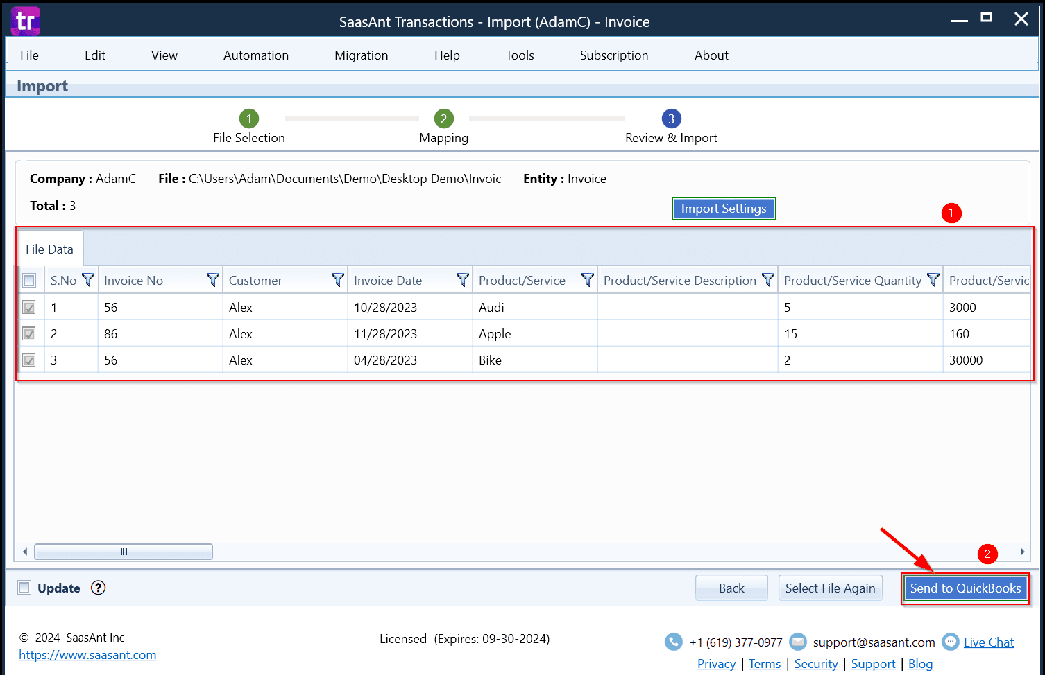Click the Invoice Date column header
1045x675 pixels.
click(x=409, y=280)
